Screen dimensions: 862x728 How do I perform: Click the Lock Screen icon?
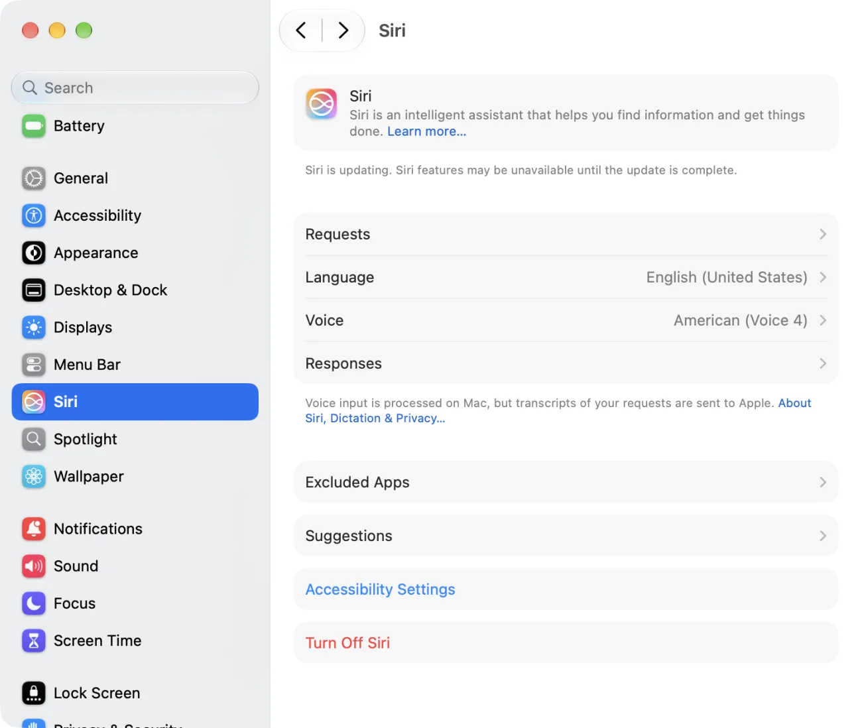[x=34, y=693]
